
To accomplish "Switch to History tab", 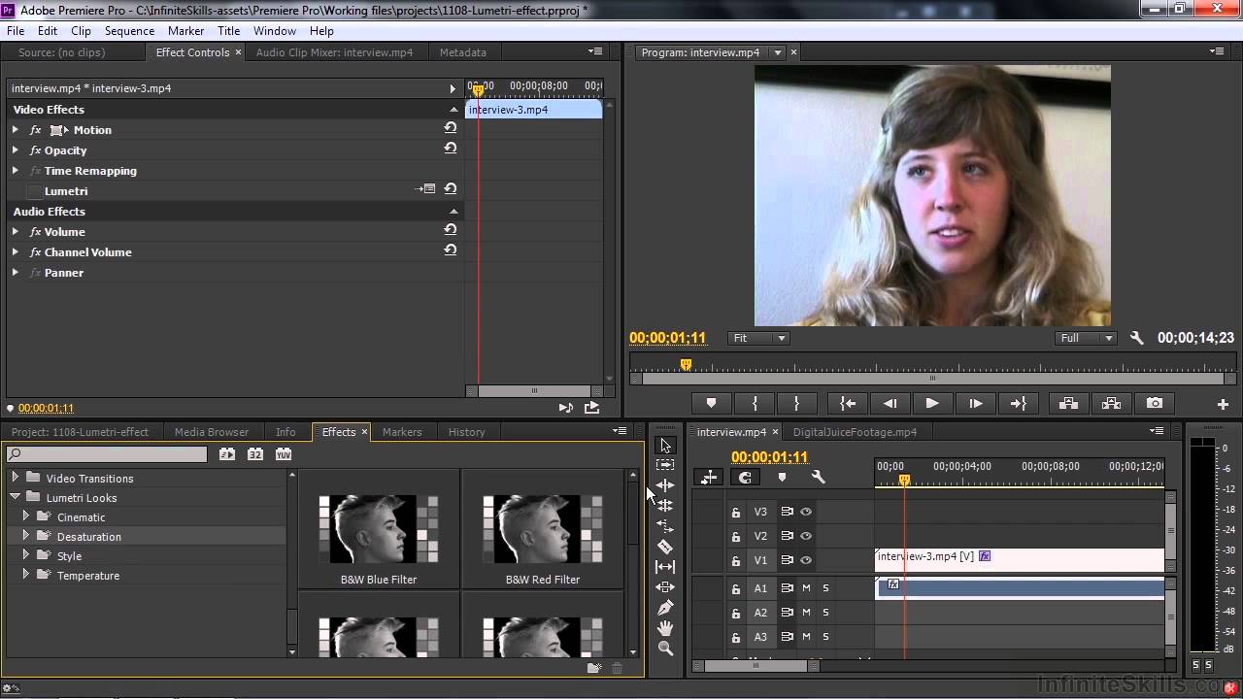I will pos(466,432).
